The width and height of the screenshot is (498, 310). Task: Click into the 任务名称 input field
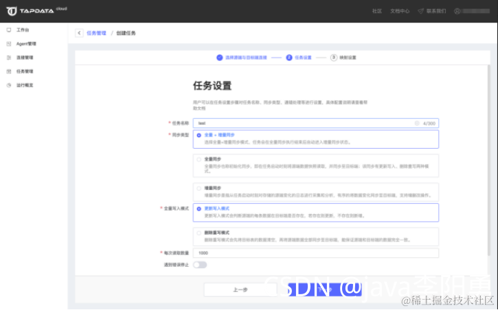pos(316,123)
